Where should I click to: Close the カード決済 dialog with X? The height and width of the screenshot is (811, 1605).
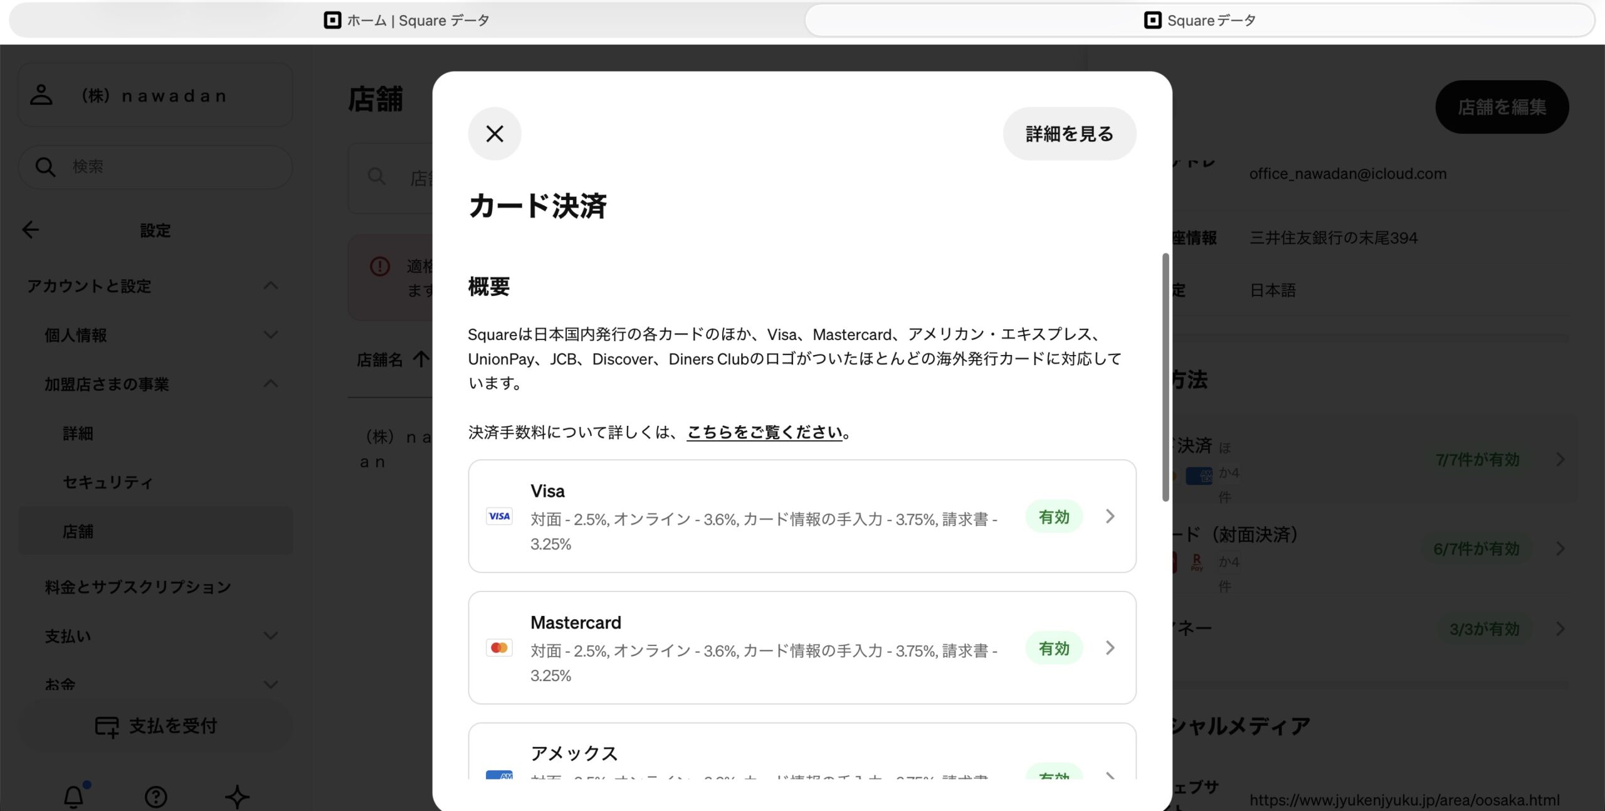pyautogui.click(x=495, y=134)
